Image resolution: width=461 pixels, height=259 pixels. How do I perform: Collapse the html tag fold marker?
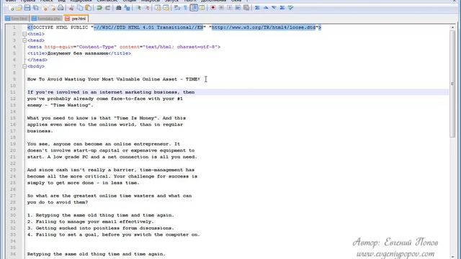click(x=24, y=34)
